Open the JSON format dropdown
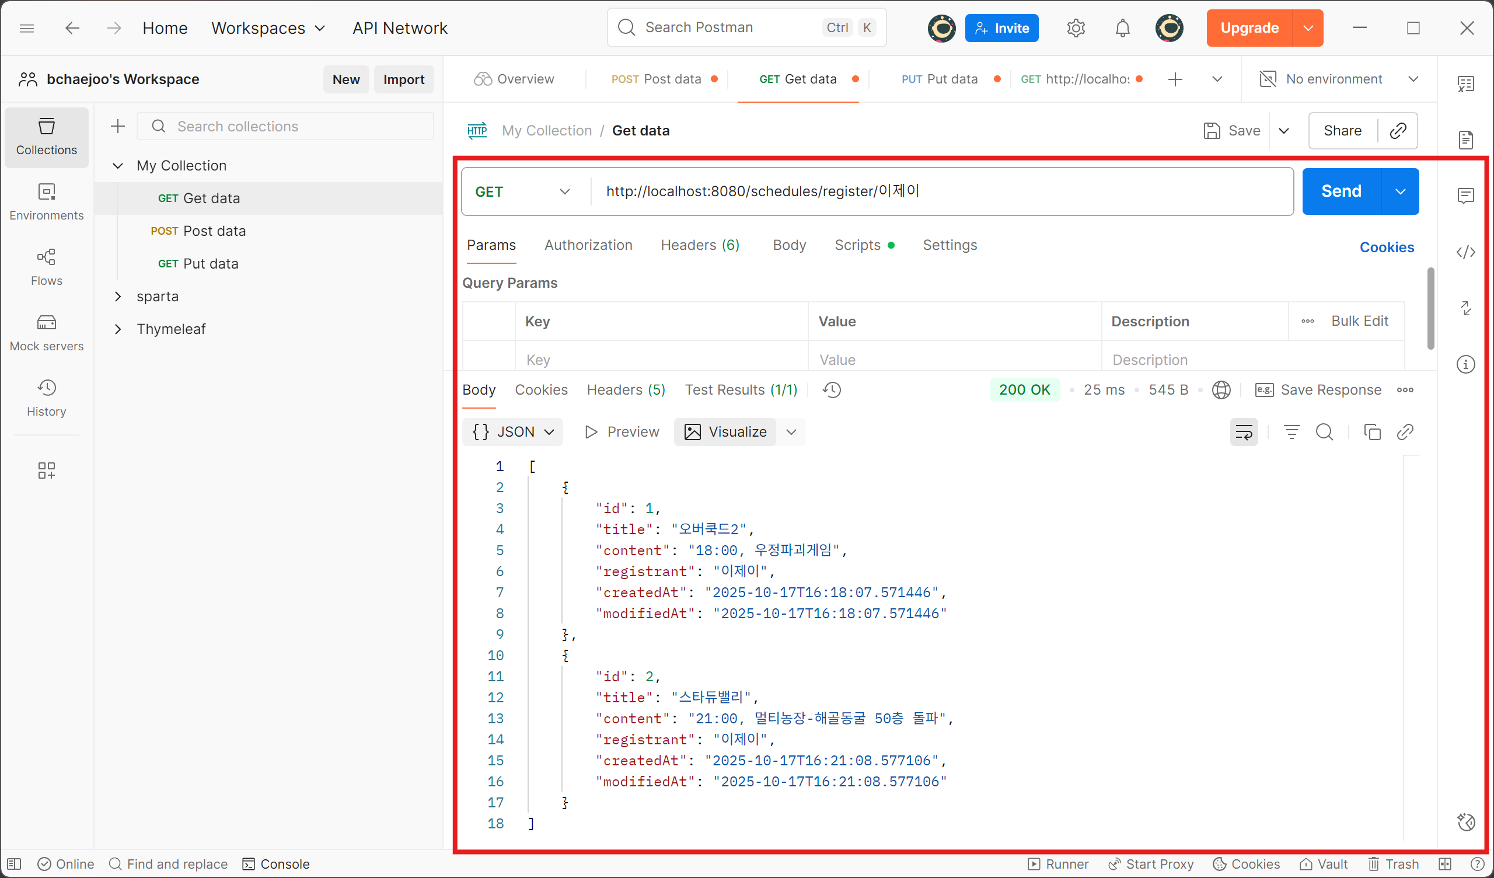The width and height of the screenshot is (1494, 878). [513, 432]
